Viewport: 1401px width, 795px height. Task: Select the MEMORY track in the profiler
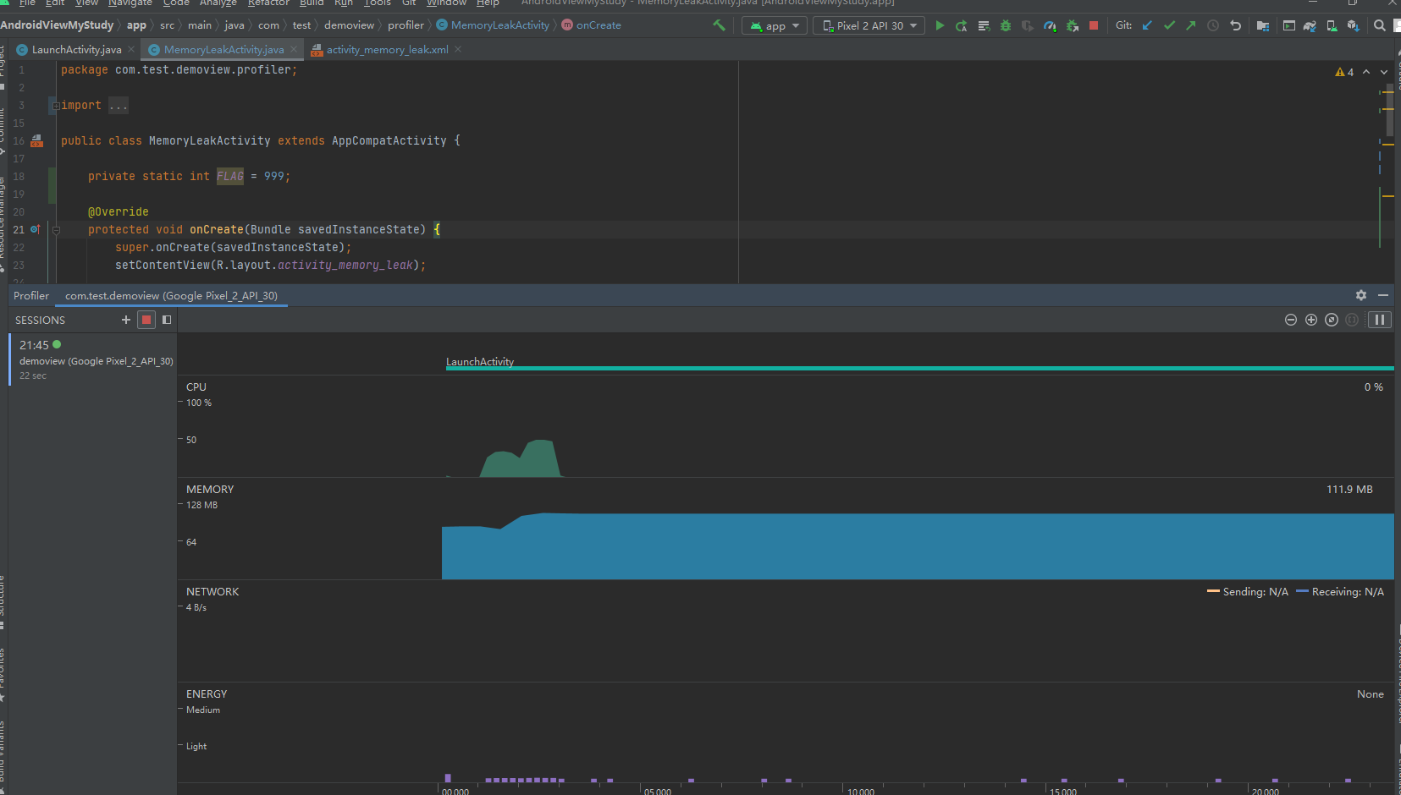(x=209, y=489)
